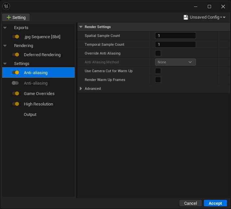231x209 pixels.
Task: Open the Unsaved Config dropdown arrow
Action: 224,17
